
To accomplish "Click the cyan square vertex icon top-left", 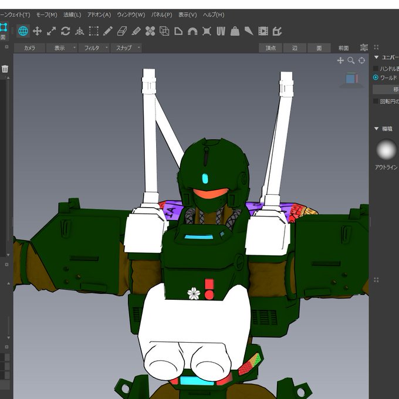I will click(3, 27).
